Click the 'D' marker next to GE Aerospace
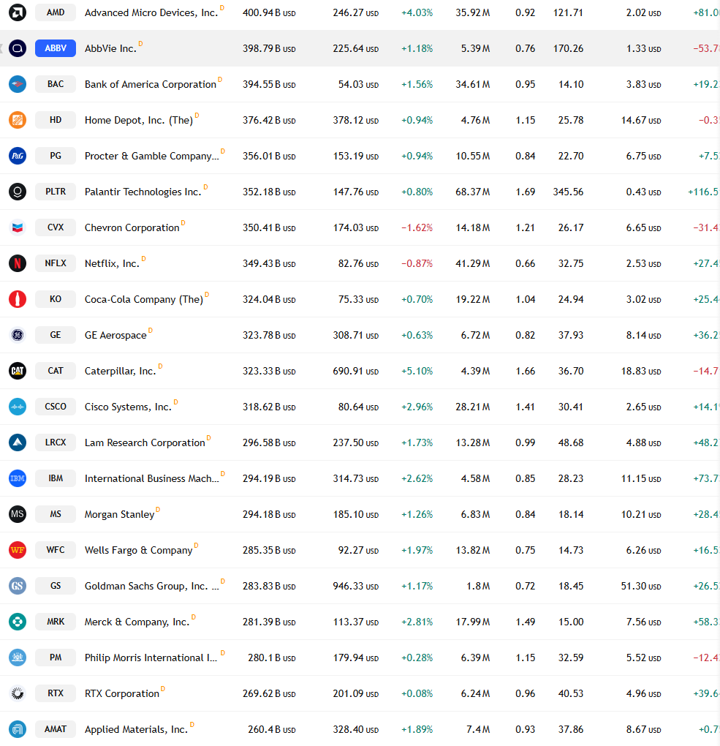Viewport: 720px width, 746px height. tap(151, 330)
